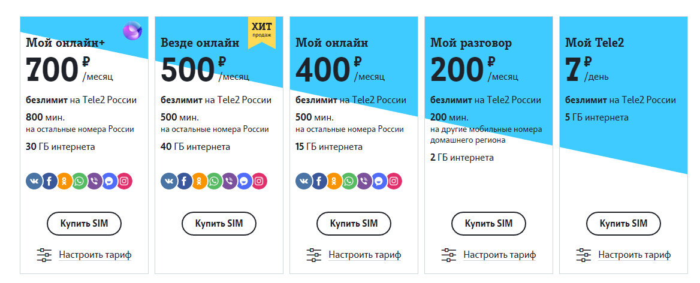700x283 pixels.
Task: Click sliders icon under Мой разговор card
Action: [x=449, y=255]
